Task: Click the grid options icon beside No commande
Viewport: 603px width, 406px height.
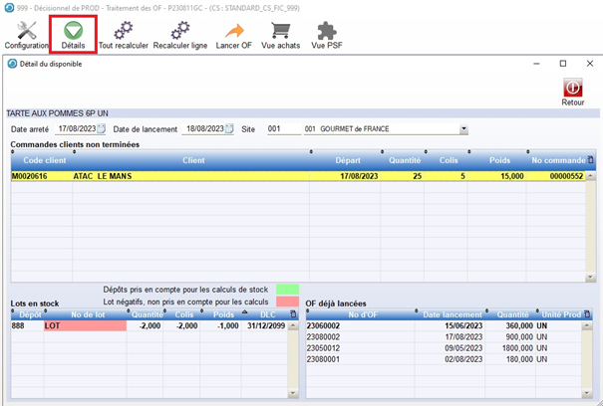Action: tap(590, 159)
